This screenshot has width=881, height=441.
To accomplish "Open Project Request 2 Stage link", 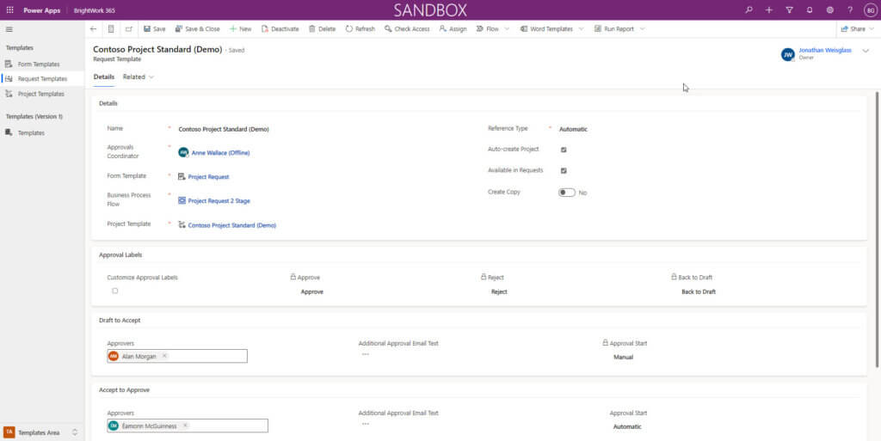I will click(219, 201).
